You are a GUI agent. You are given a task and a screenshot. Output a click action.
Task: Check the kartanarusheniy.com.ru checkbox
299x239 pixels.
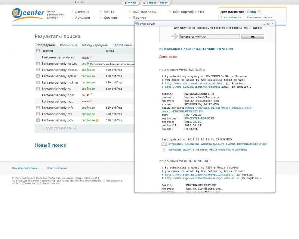(38, 70)
